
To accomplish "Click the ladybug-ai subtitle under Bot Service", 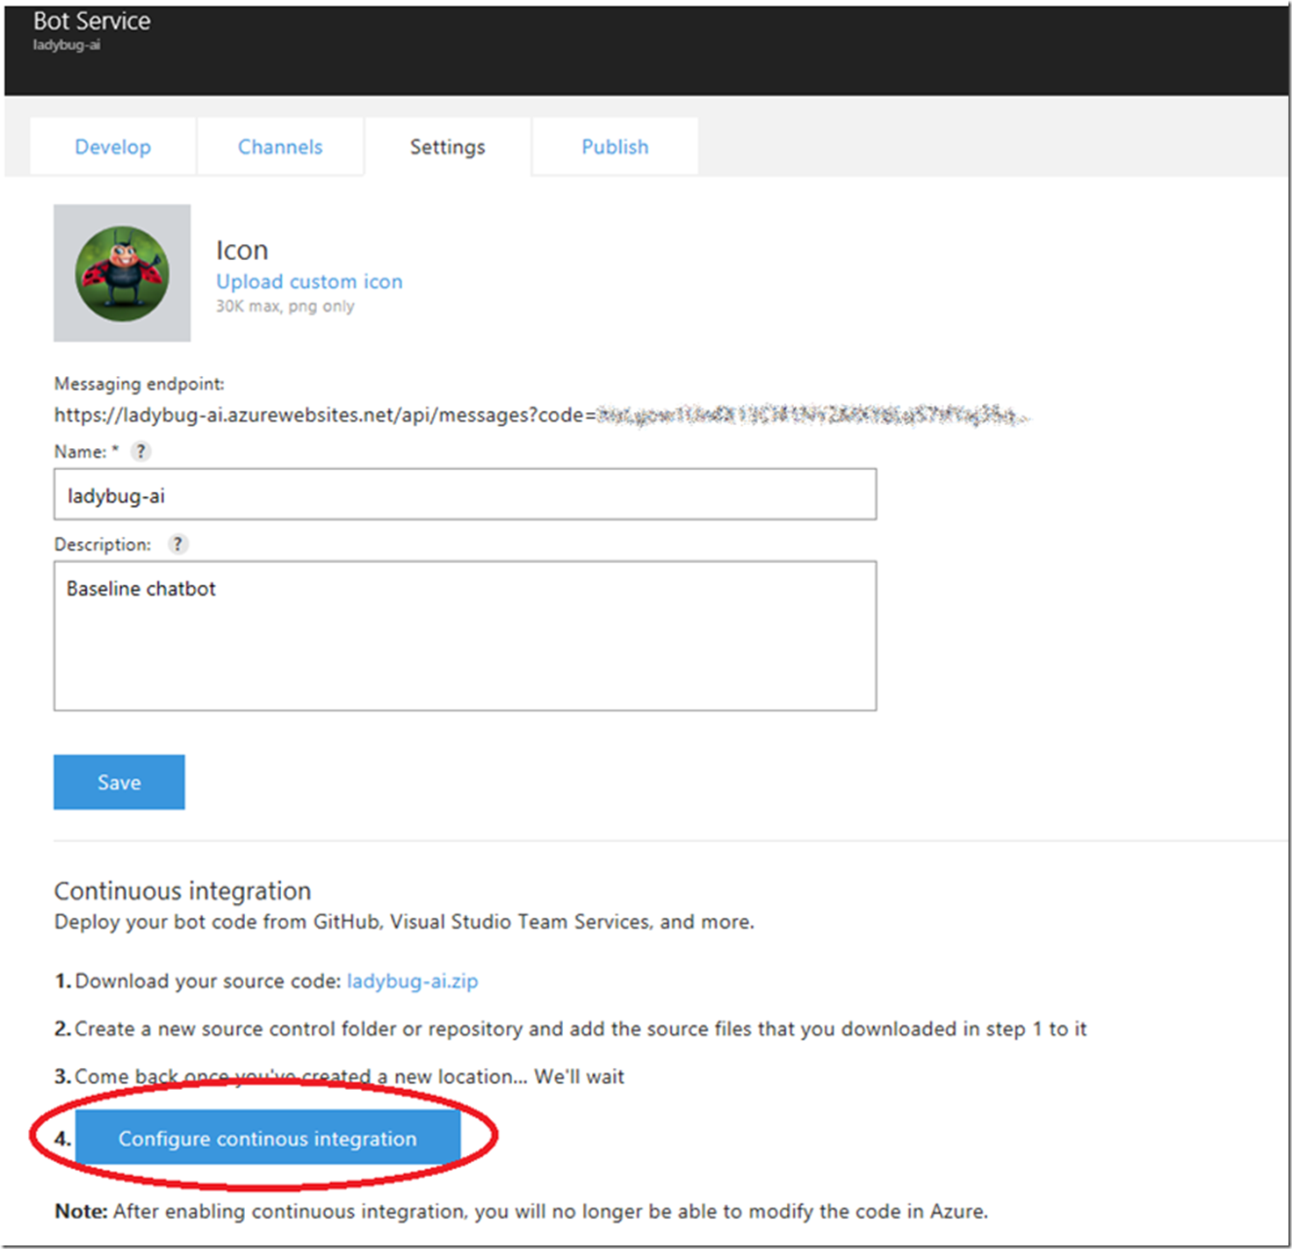I will tap(67, 45).
